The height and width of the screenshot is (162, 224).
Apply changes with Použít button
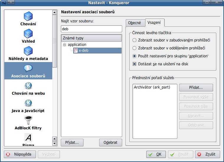pyautogui.click(x=180, y=154)
